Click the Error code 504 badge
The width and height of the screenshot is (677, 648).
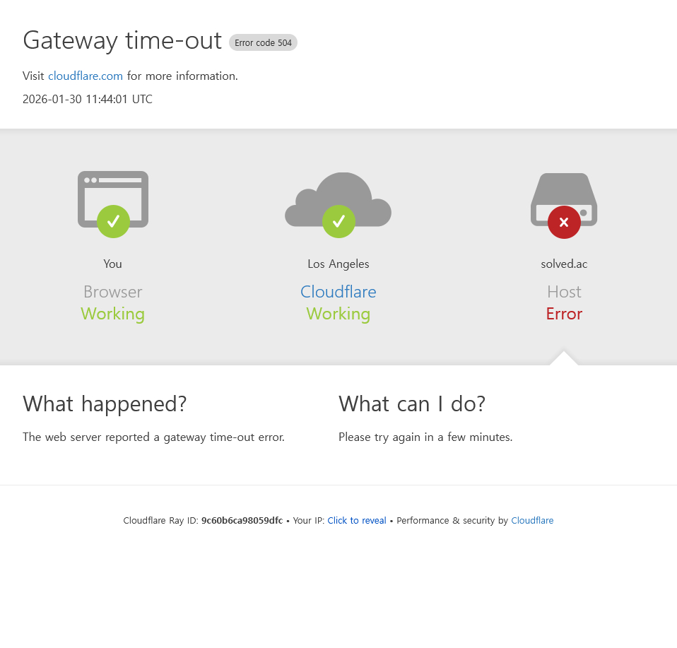[263, 42]
